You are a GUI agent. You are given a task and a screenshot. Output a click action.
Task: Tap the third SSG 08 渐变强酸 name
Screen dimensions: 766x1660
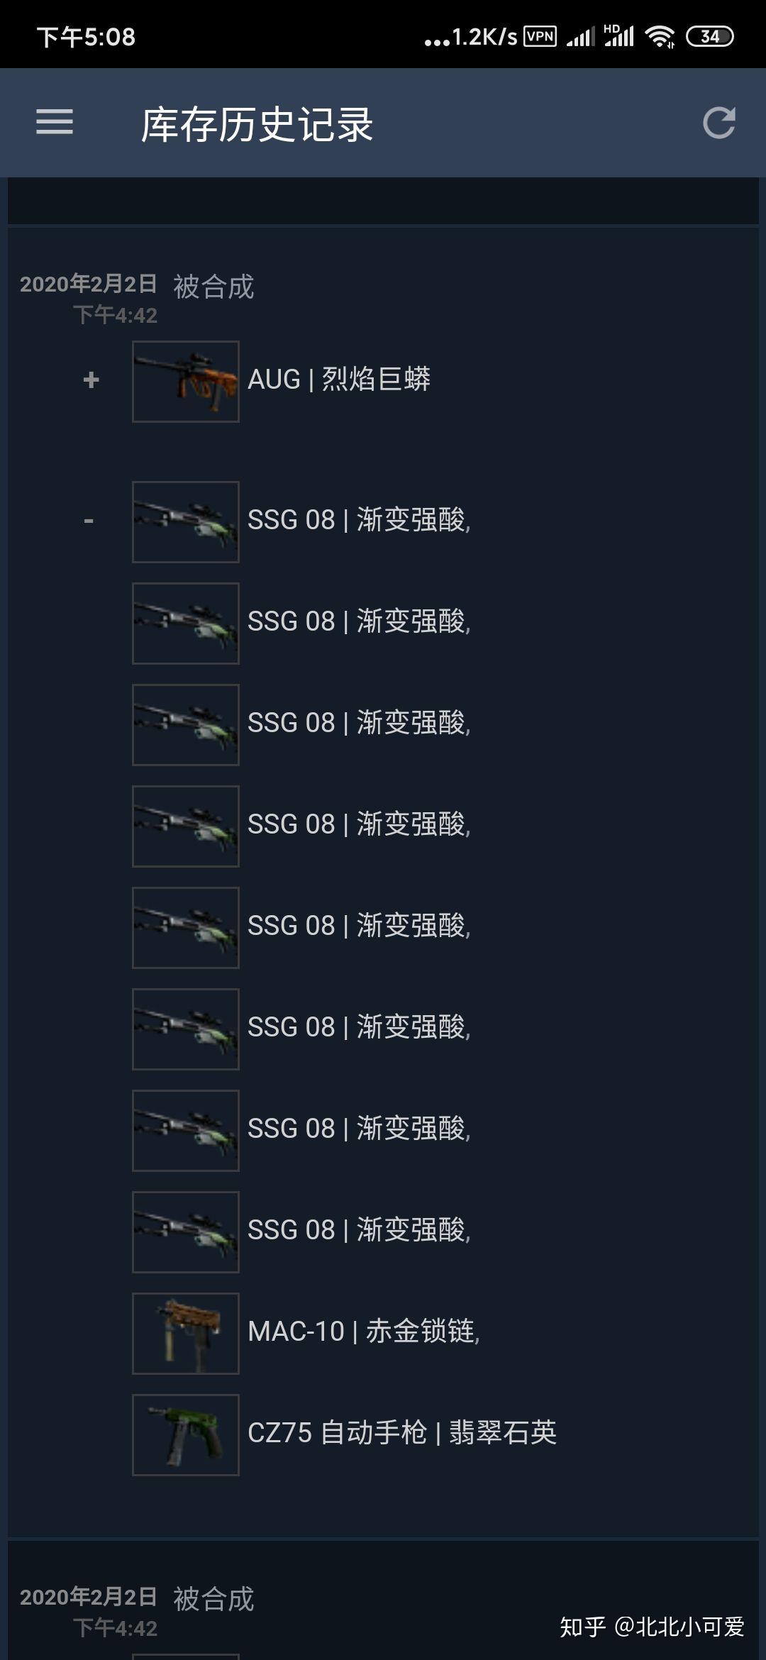click(359, 723)
